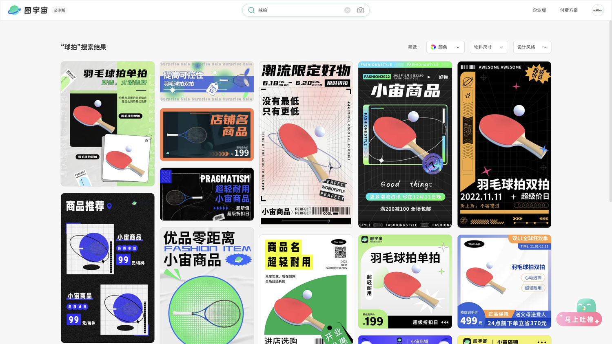Clear the search text with the X icon
The width and height of the screenshot is (612, 344).
[x=347, y=10]
